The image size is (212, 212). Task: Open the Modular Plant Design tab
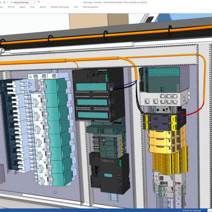point(60,7)
